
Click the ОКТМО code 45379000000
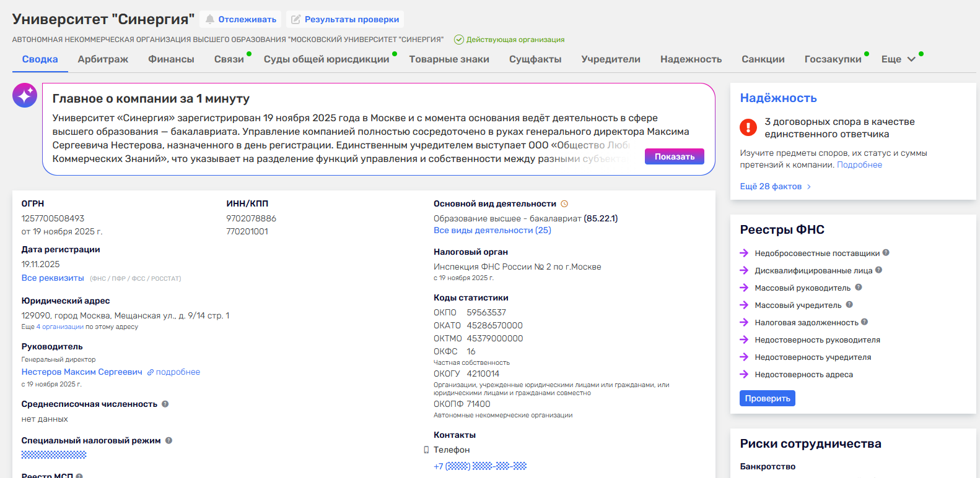[x=495, y=339]
